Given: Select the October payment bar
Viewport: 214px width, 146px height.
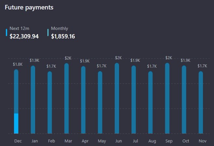Looking at the screenshot, I should point(184,100).
